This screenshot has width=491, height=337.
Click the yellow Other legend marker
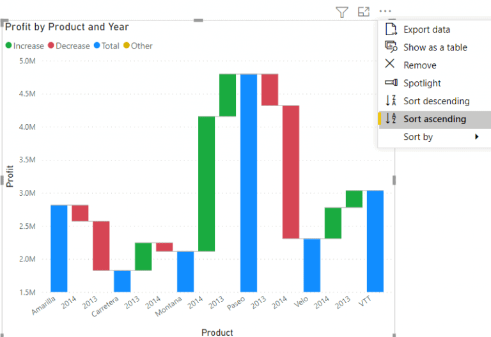127,45
